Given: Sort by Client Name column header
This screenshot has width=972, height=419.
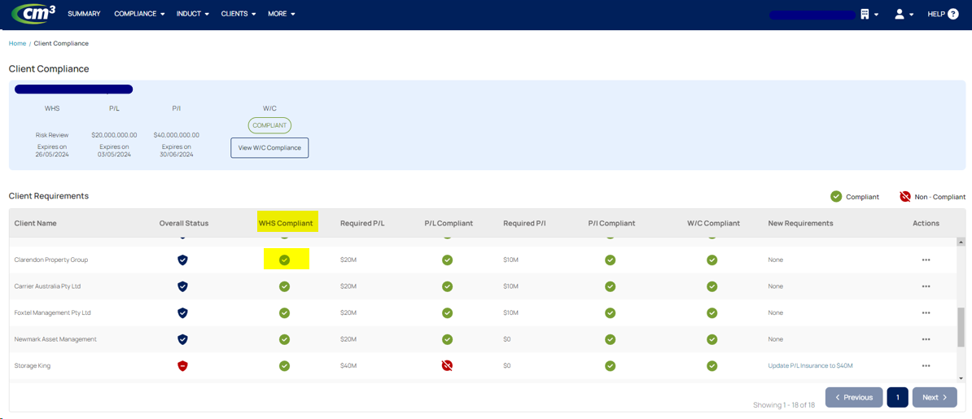Looking at the screenshot, I should point(35,223).
